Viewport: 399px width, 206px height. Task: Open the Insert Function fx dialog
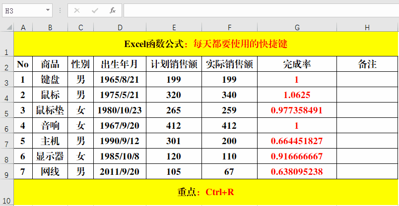click(x=113, y=10)
